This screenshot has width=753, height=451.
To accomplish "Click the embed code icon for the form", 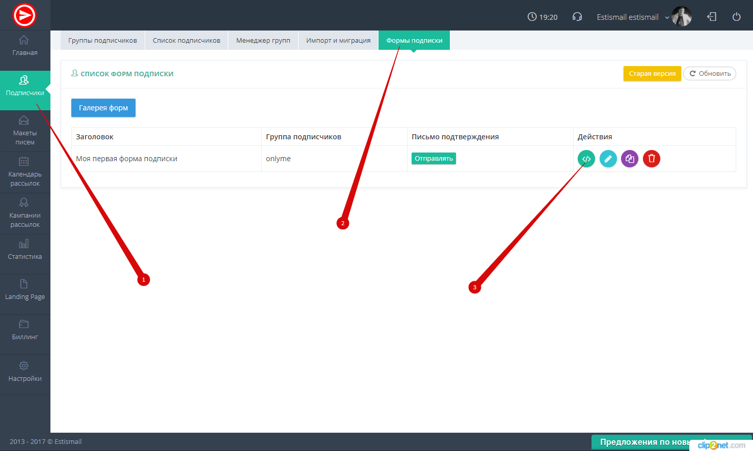I will coord(586,159).
